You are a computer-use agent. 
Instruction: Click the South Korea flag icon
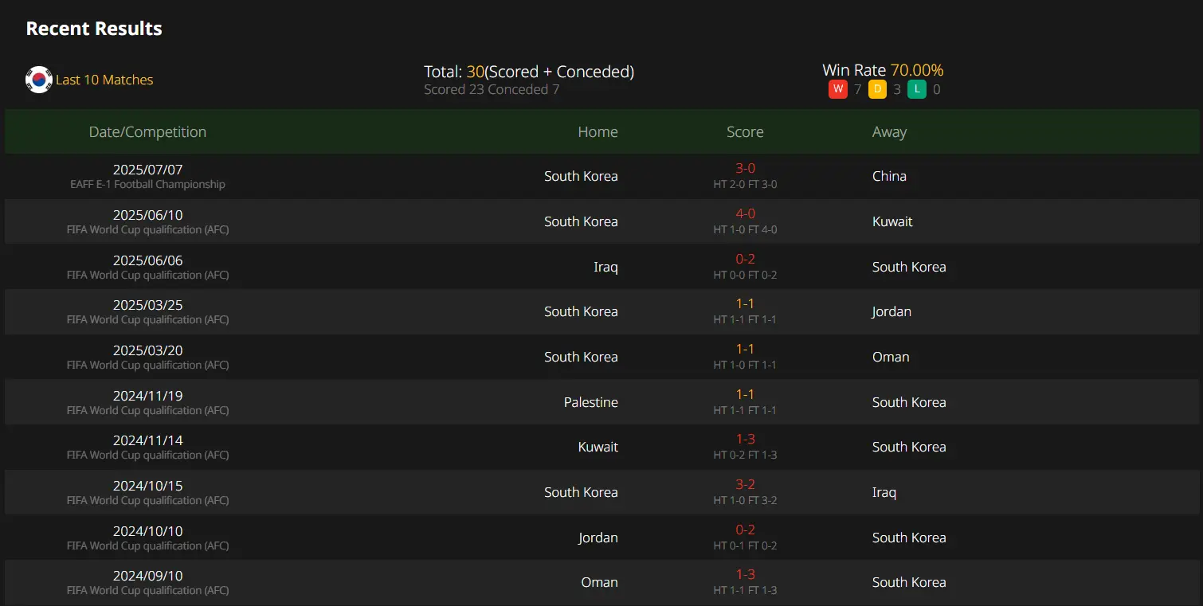(x=39, y=80)
